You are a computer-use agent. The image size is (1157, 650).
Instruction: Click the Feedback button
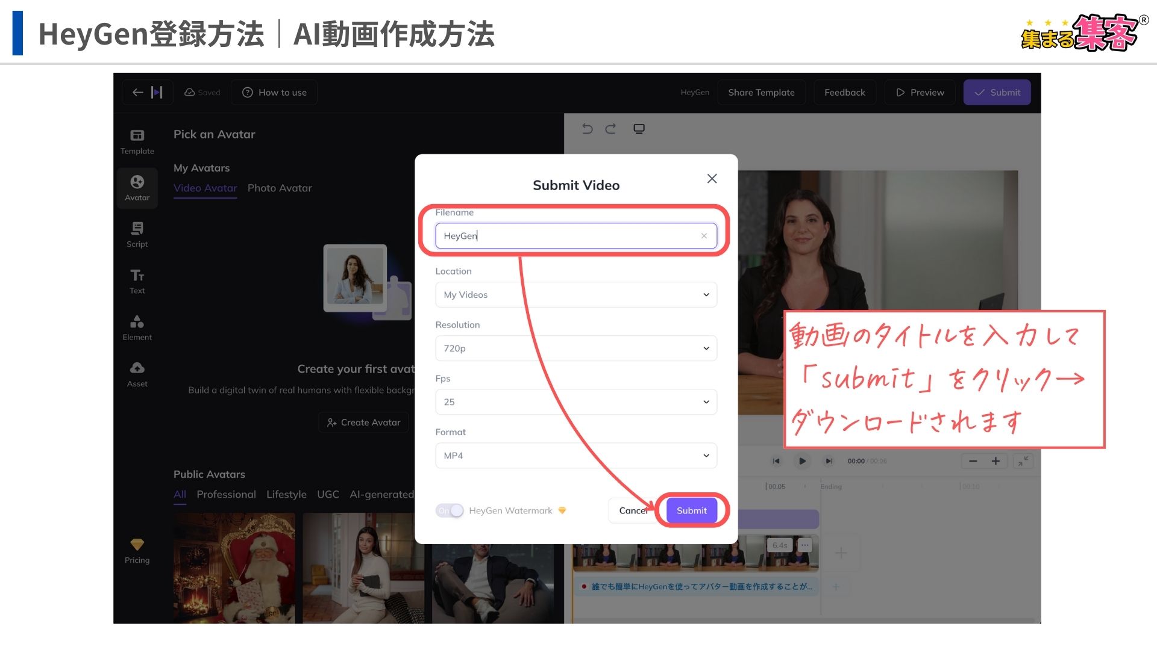point(844,92)
